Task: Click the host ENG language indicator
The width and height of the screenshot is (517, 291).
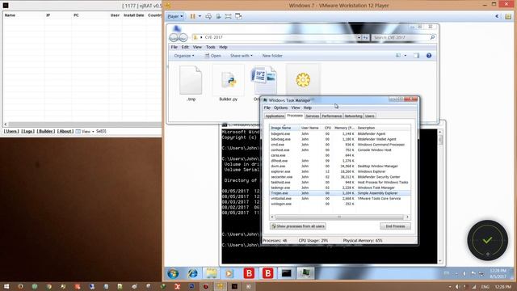Action: [485, 287]
